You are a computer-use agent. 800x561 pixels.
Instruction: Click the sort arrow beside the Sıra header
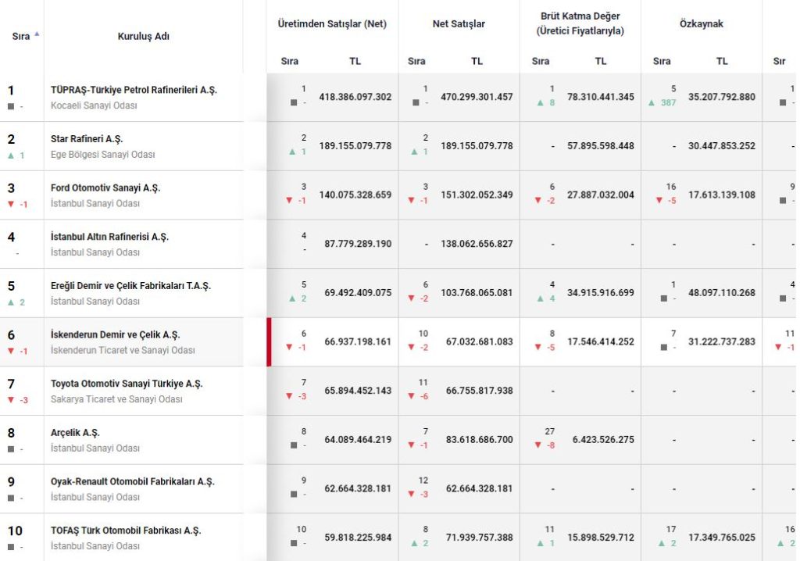tap(37, 34)
